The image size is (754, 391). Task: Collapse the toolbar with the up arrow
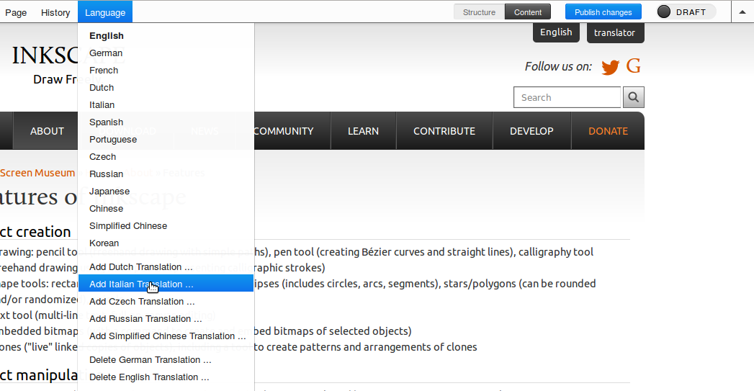(x=742, y=12)
